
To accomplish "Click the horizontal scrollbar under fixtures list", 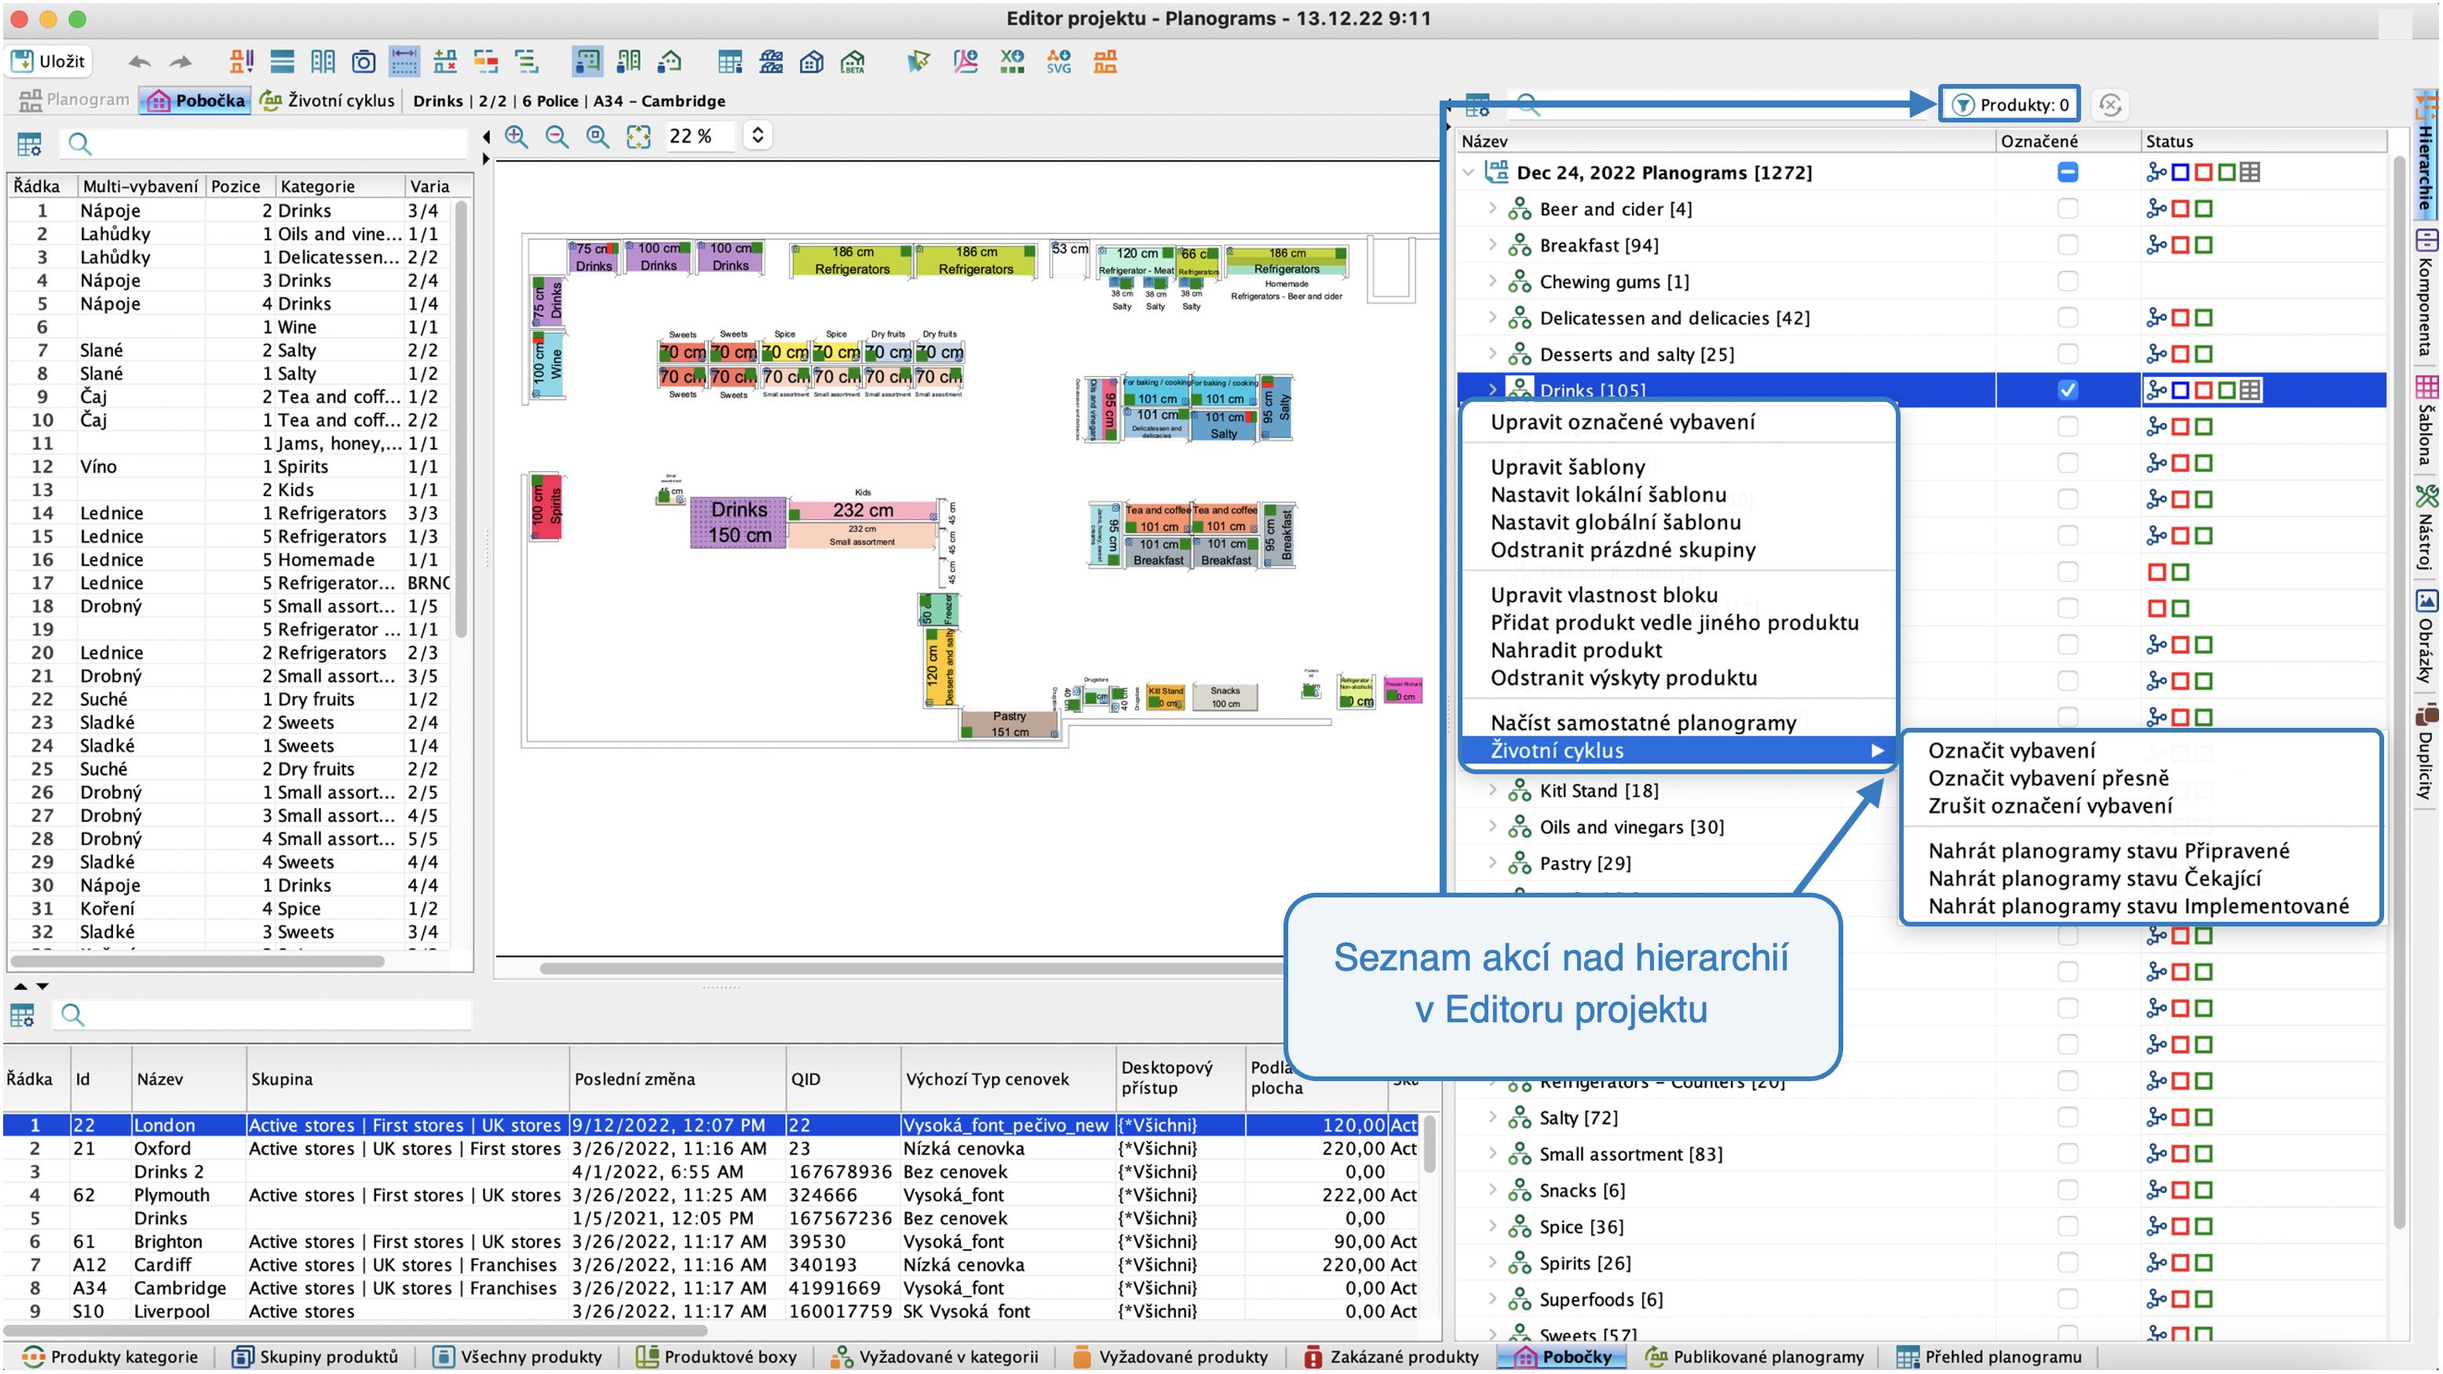I will pos(197,960).
